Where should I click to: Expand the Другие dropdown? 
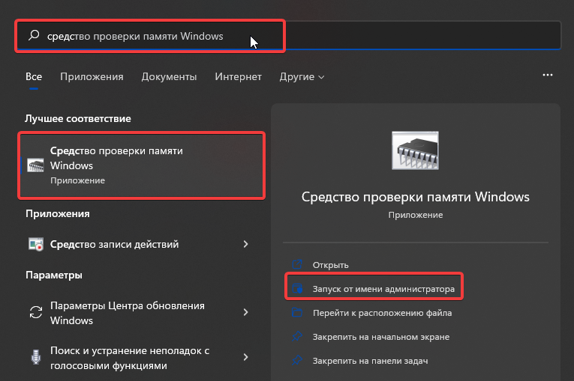click(302, 76)
